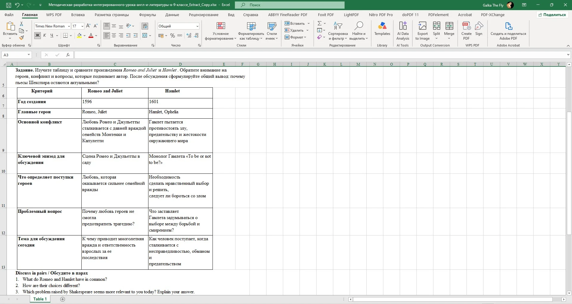This screenshot has height=304, width=572.
Task: Click the insert function fx icon
Action: pyautogui.click(x=68, y=55)
